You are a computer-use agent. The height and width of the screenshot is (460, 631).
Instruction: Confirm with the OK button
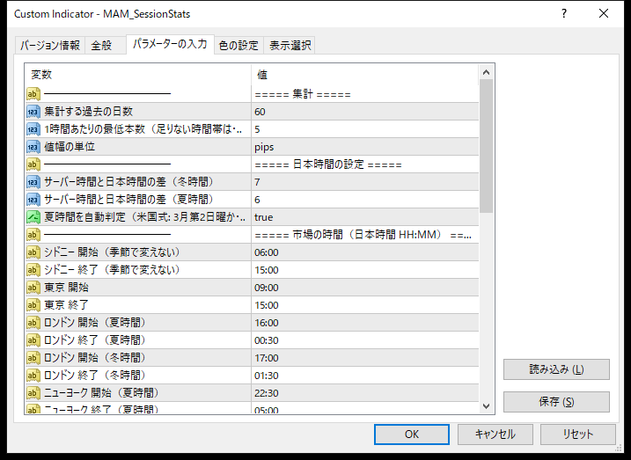click(412, 434)
